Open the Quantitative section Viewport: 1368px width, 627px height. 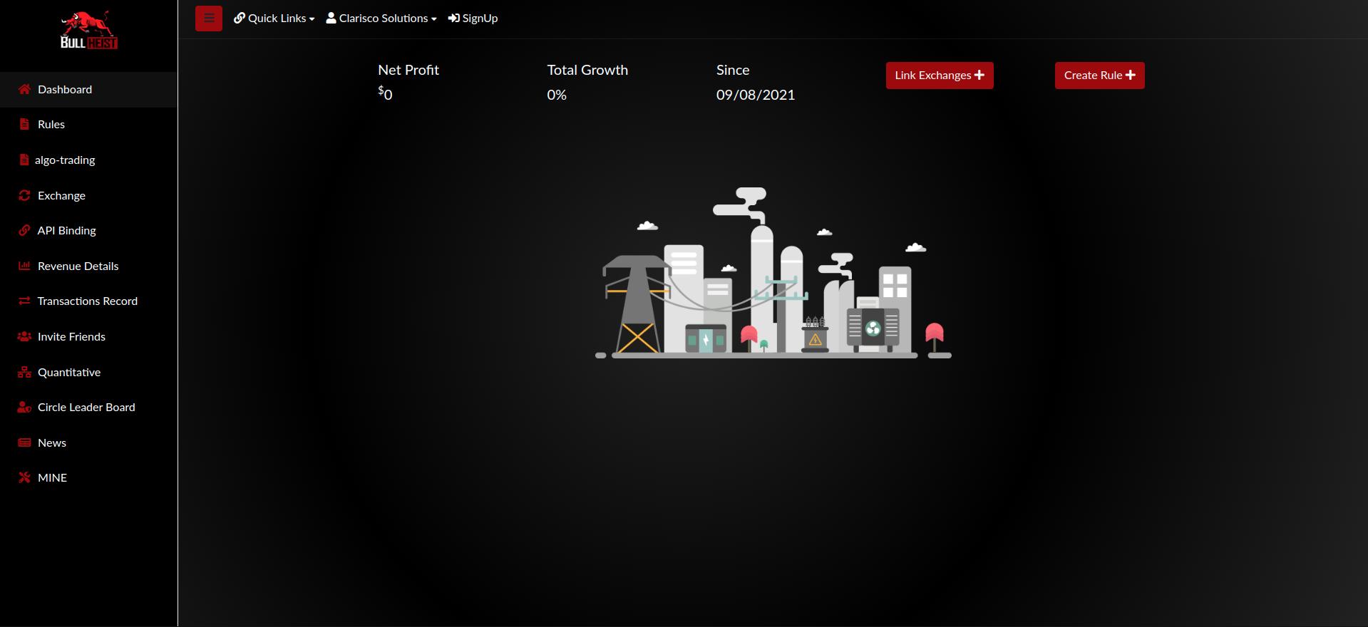[x=88, y=373]
